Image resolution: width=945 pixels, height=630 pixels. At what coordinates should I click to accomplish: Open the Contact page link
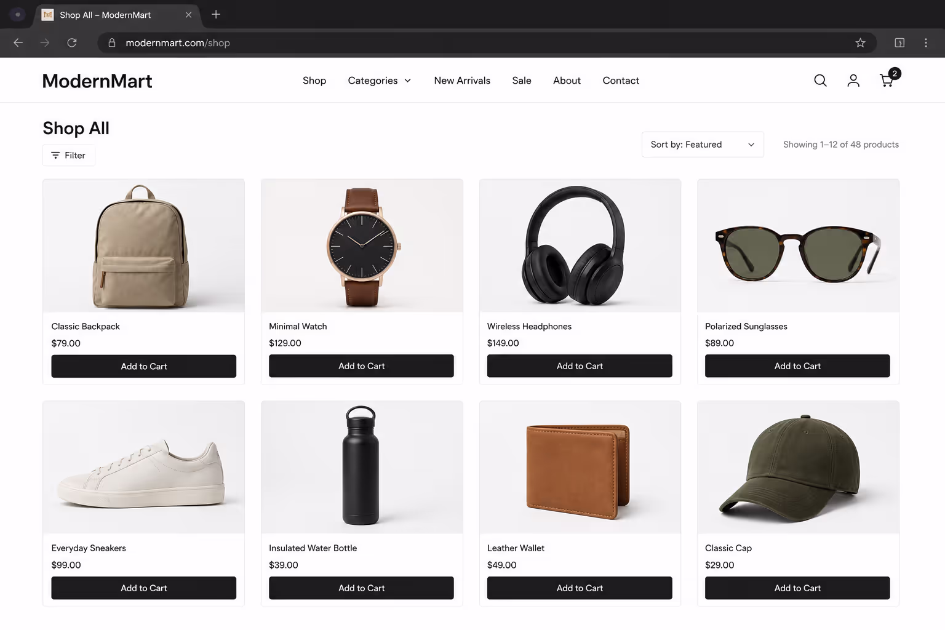click(x=621, y=81)
